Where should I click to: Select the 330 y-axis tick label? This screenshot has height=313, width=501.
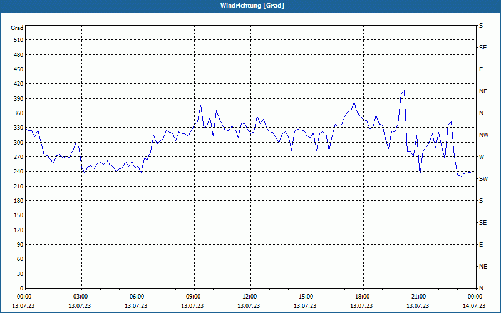tap(18, 128)
